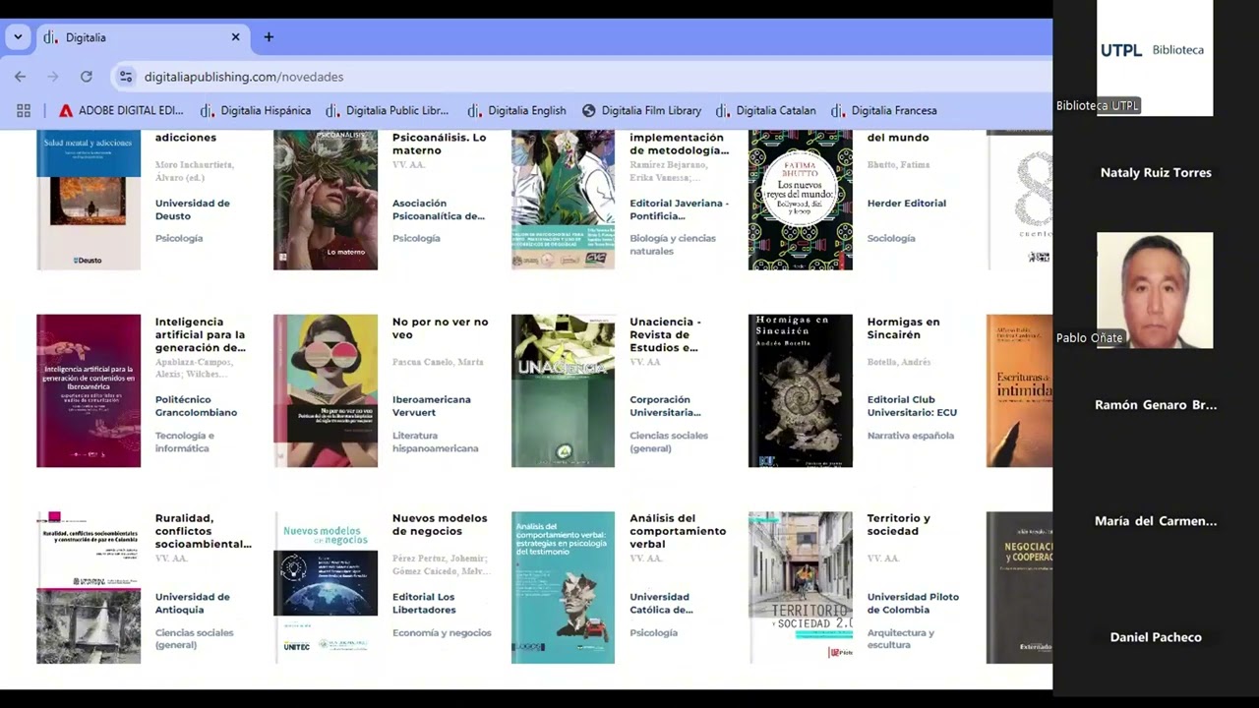Click category Economía y negocios

tap(442, 632)
